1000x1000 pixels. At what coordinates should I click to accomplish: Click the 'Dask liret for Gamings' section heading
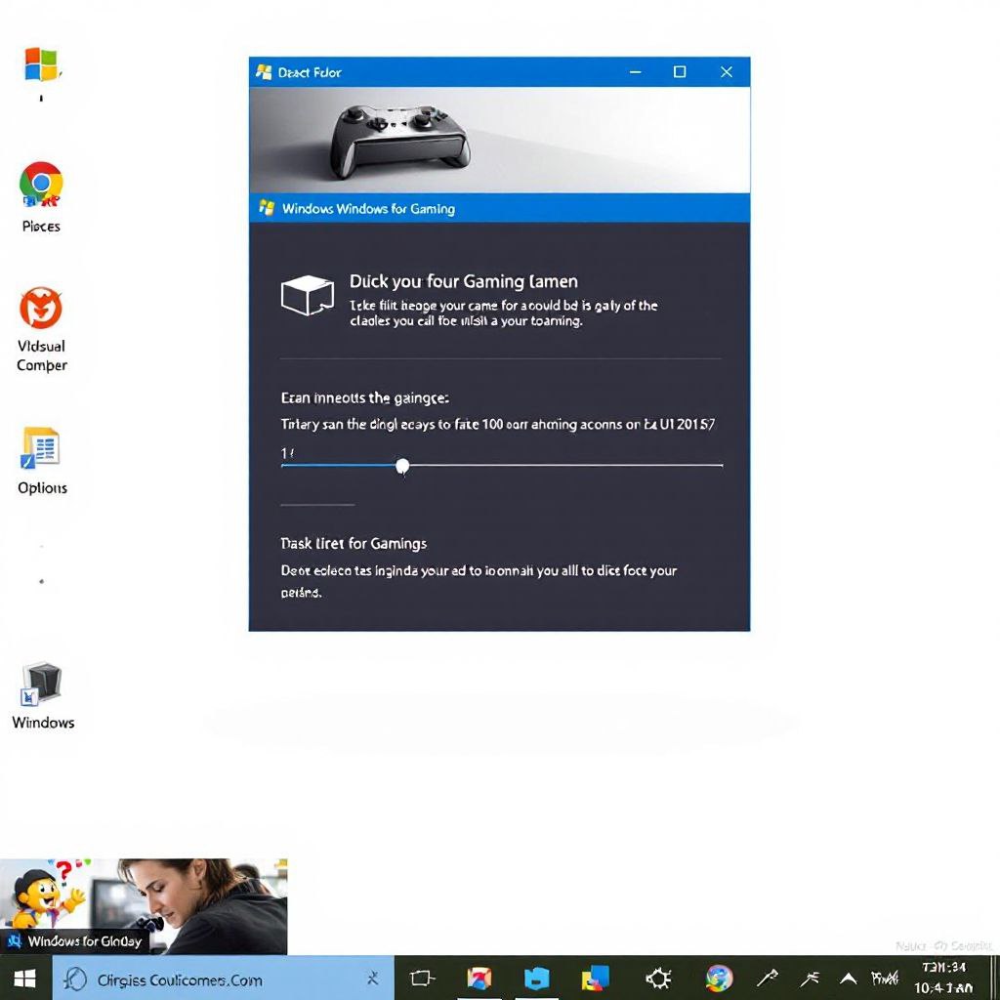[x=354, y=543]
